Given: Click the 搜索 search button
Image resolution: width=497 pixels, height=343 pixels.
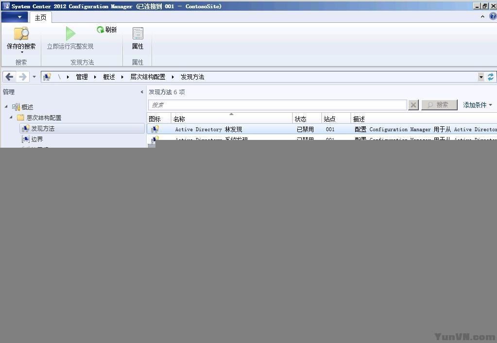Looking at the screenshot, I should (439, 105).
